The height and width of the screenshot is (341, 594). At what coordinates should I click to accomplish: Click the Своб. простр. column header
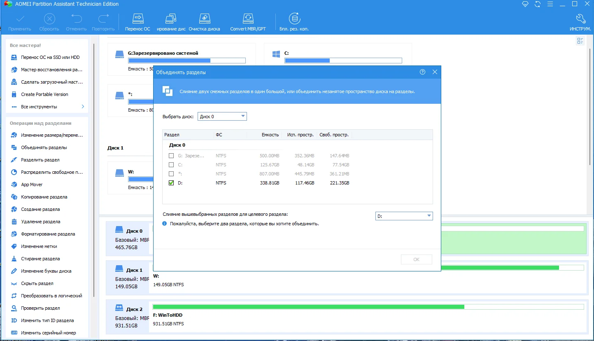[x=334, y=135]
